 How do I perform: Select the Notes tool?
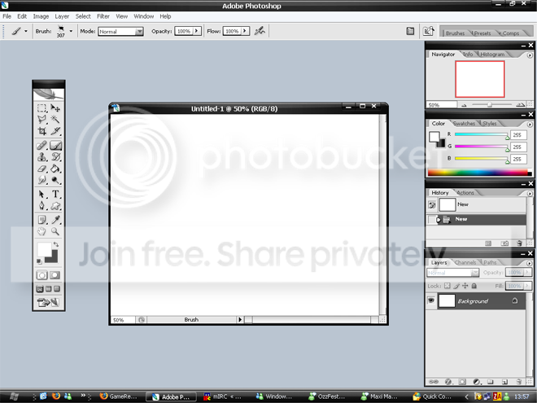(41, 220)
